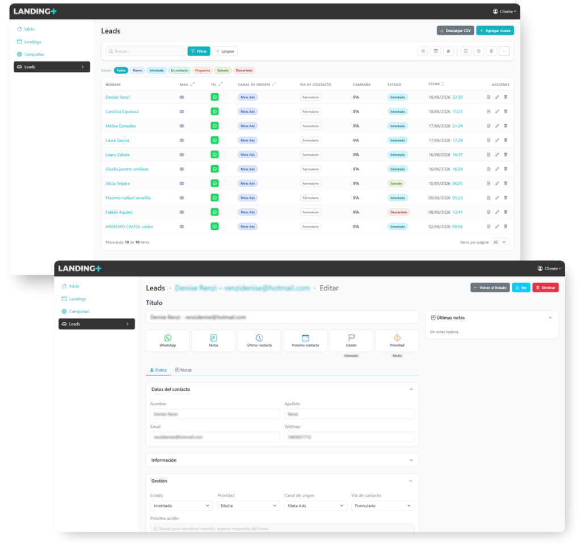Open the document view icon for Laura Zabala
The height and width of the screenshot is (548, 581).
489,154
